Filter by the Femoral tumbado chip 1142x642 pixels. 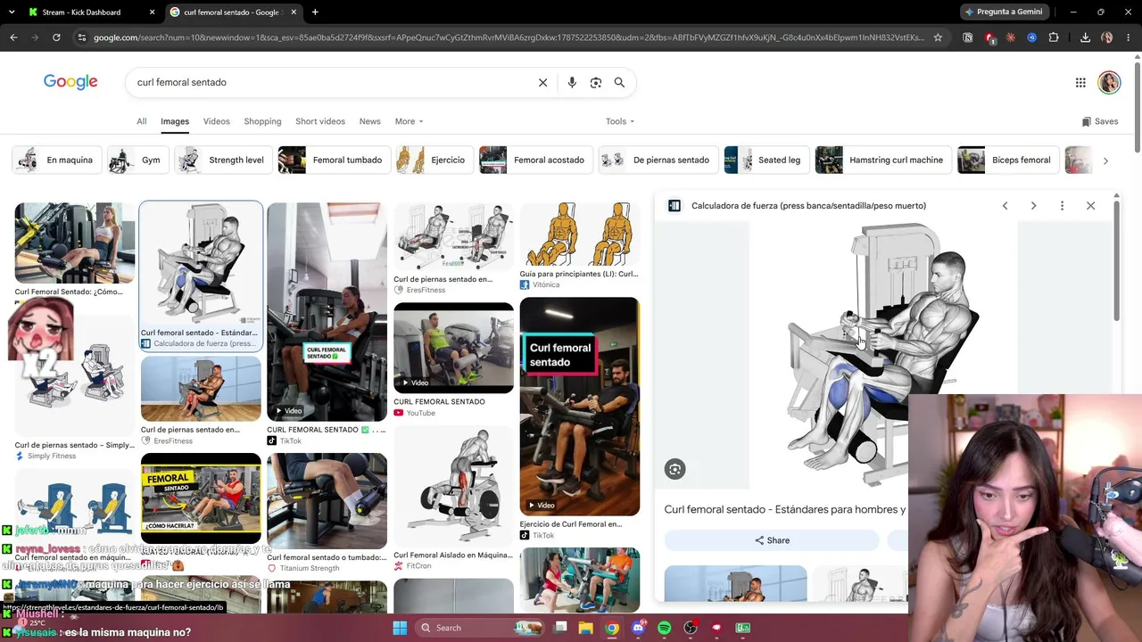(x=333, y=160)
